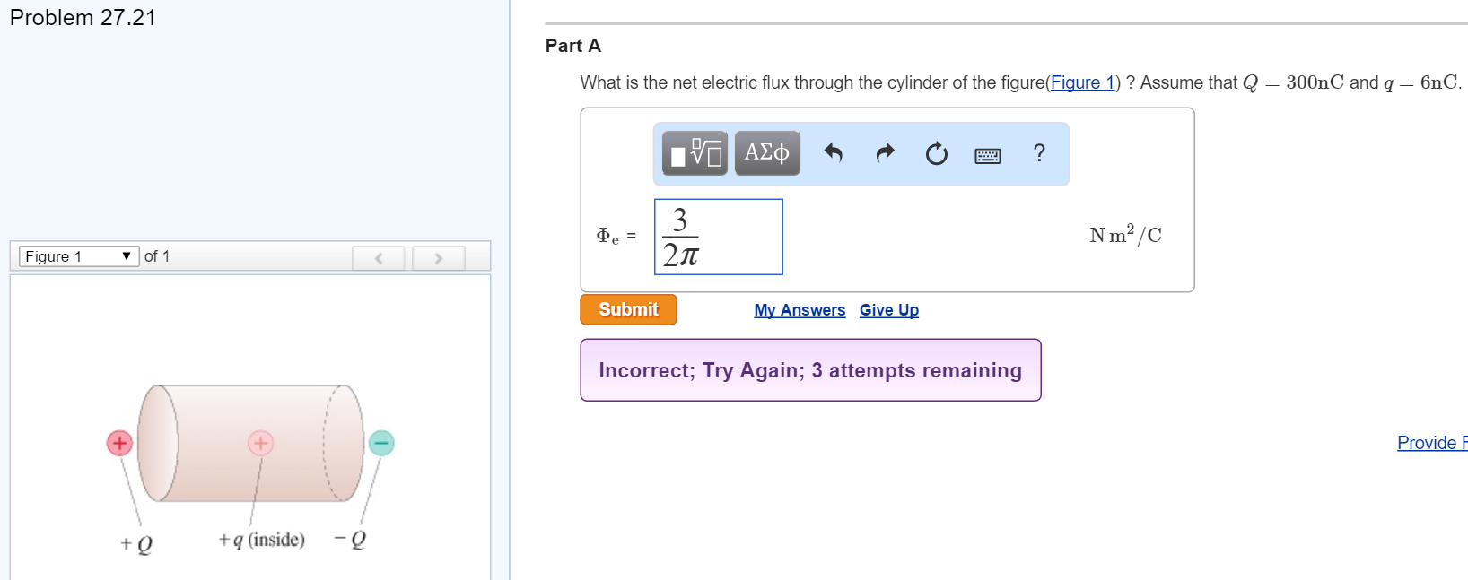Screen dimensions: 1468x580
Task: Select the denominator 2π in the fraction
Action: pyautogui.click(x=679, y=255)
